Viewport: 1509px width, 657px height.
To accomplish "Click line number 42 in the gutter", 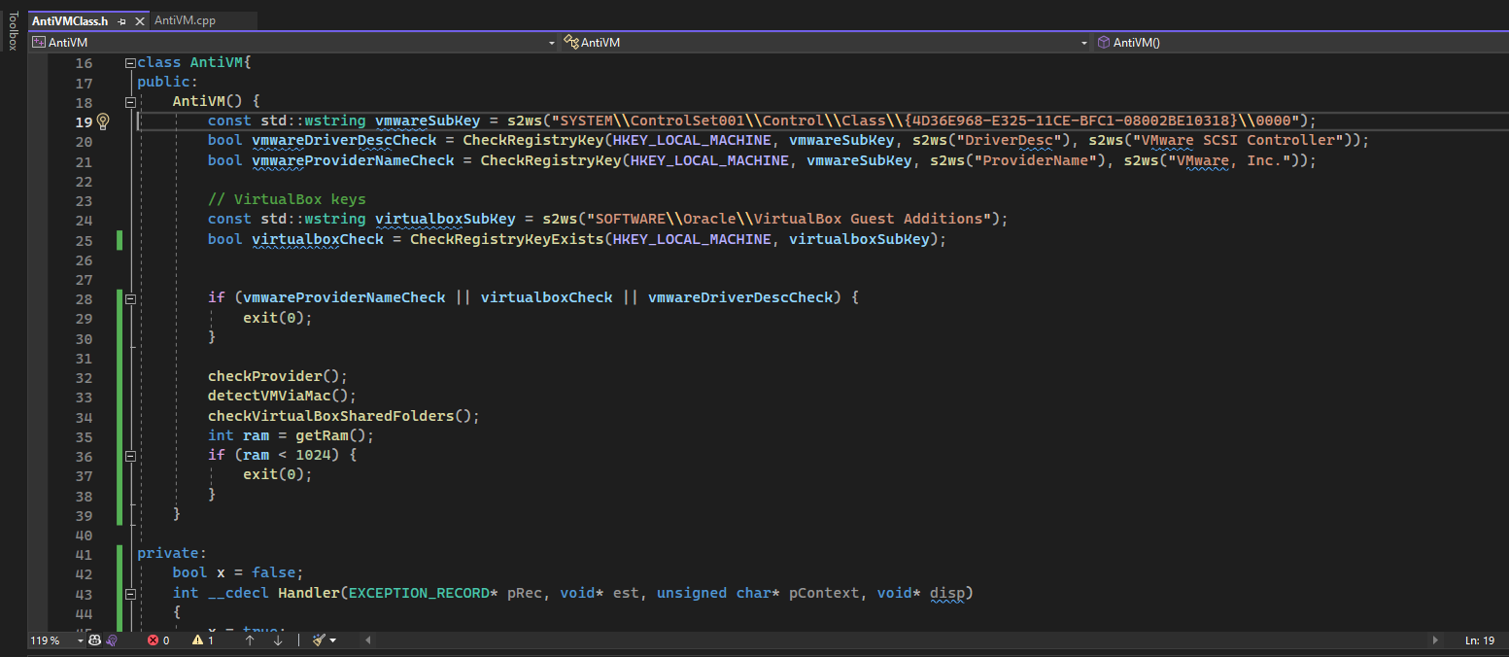I will tap(84, 573).
